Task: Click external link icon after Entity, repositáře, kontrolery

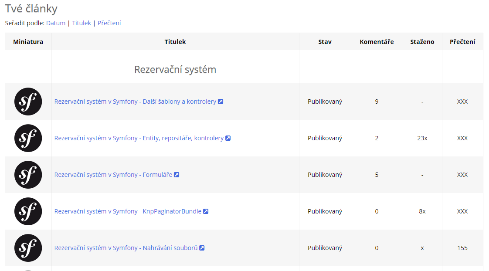Action: coord(228,138)
